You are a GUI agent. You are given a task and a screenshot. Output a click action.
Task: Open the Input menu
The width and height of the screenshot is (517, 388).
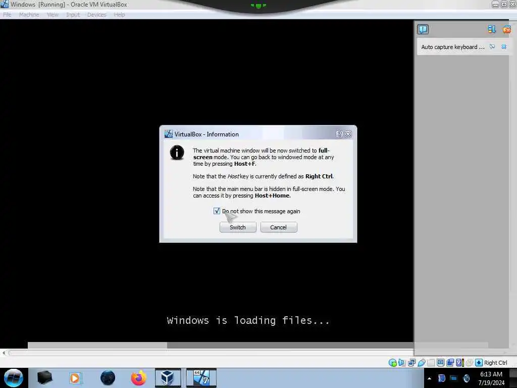[73, 15]
